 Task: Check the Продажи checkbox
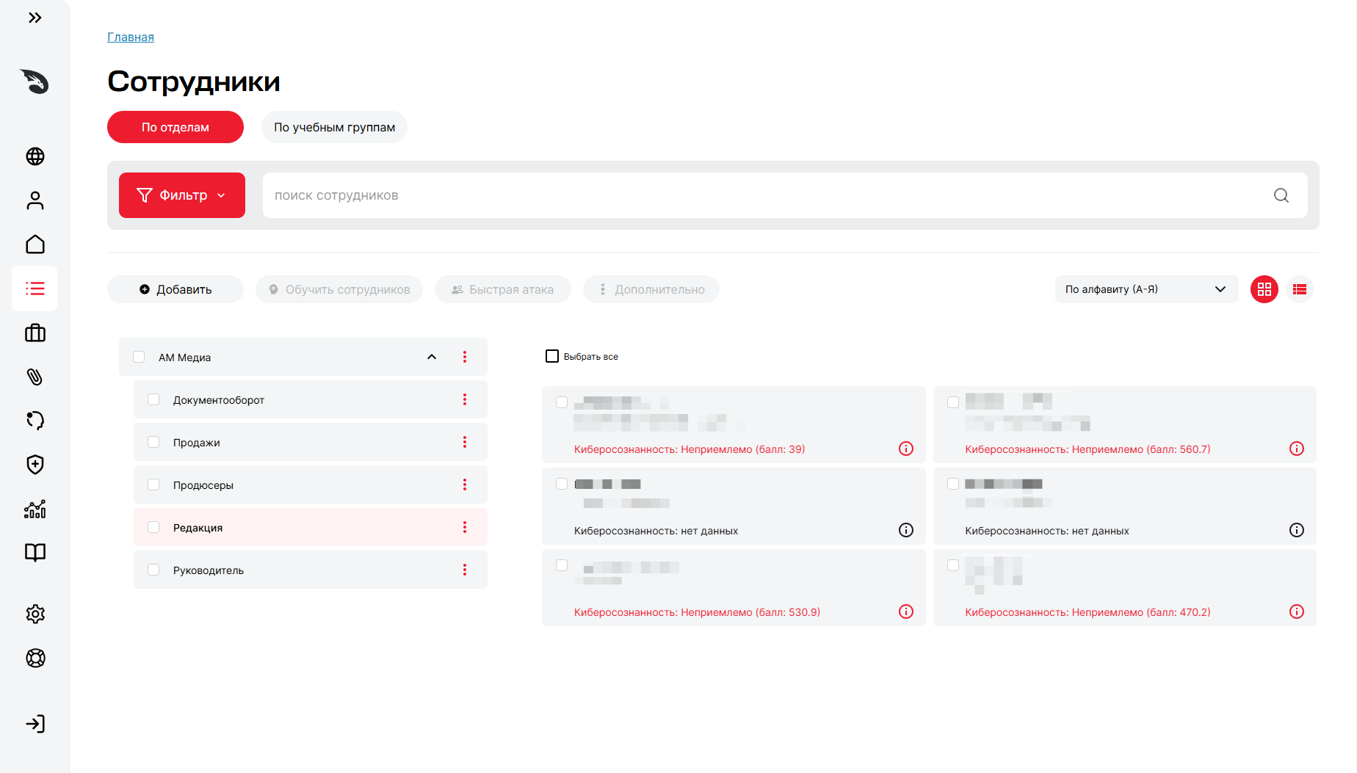coord(153,442)
